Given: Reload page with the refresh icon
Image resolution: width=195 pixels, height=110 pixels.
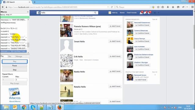Looking at the screenshot, I should tap(112, 7).
